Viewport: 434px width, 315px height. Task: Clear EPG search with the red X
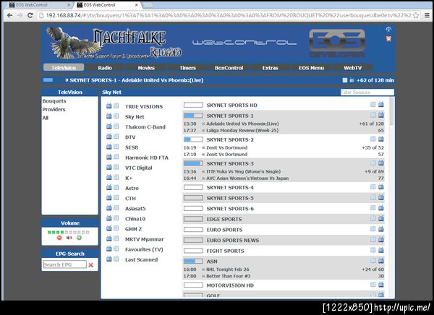[x=91, y=265]
